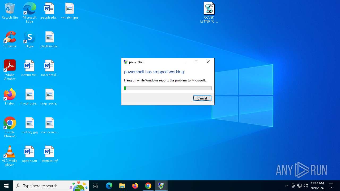Open the VLC media player shortcut
The height and width of the screenshot is (191, 340).
(x=10, y=156)
